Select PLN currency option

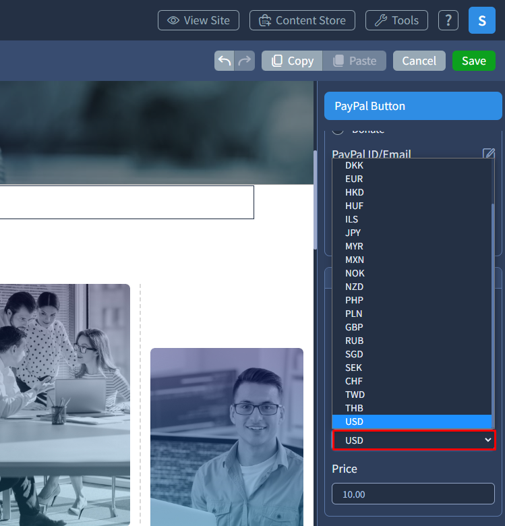pos(412,314)
